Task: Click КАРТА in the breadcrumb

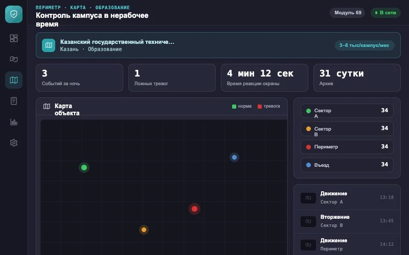Action: coord(78,8)
